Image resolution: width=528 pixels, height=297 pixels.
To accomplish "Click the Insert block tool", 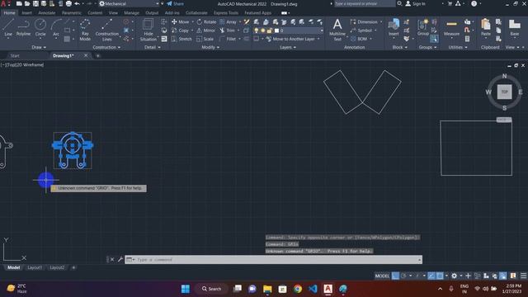I will point(394,27).
